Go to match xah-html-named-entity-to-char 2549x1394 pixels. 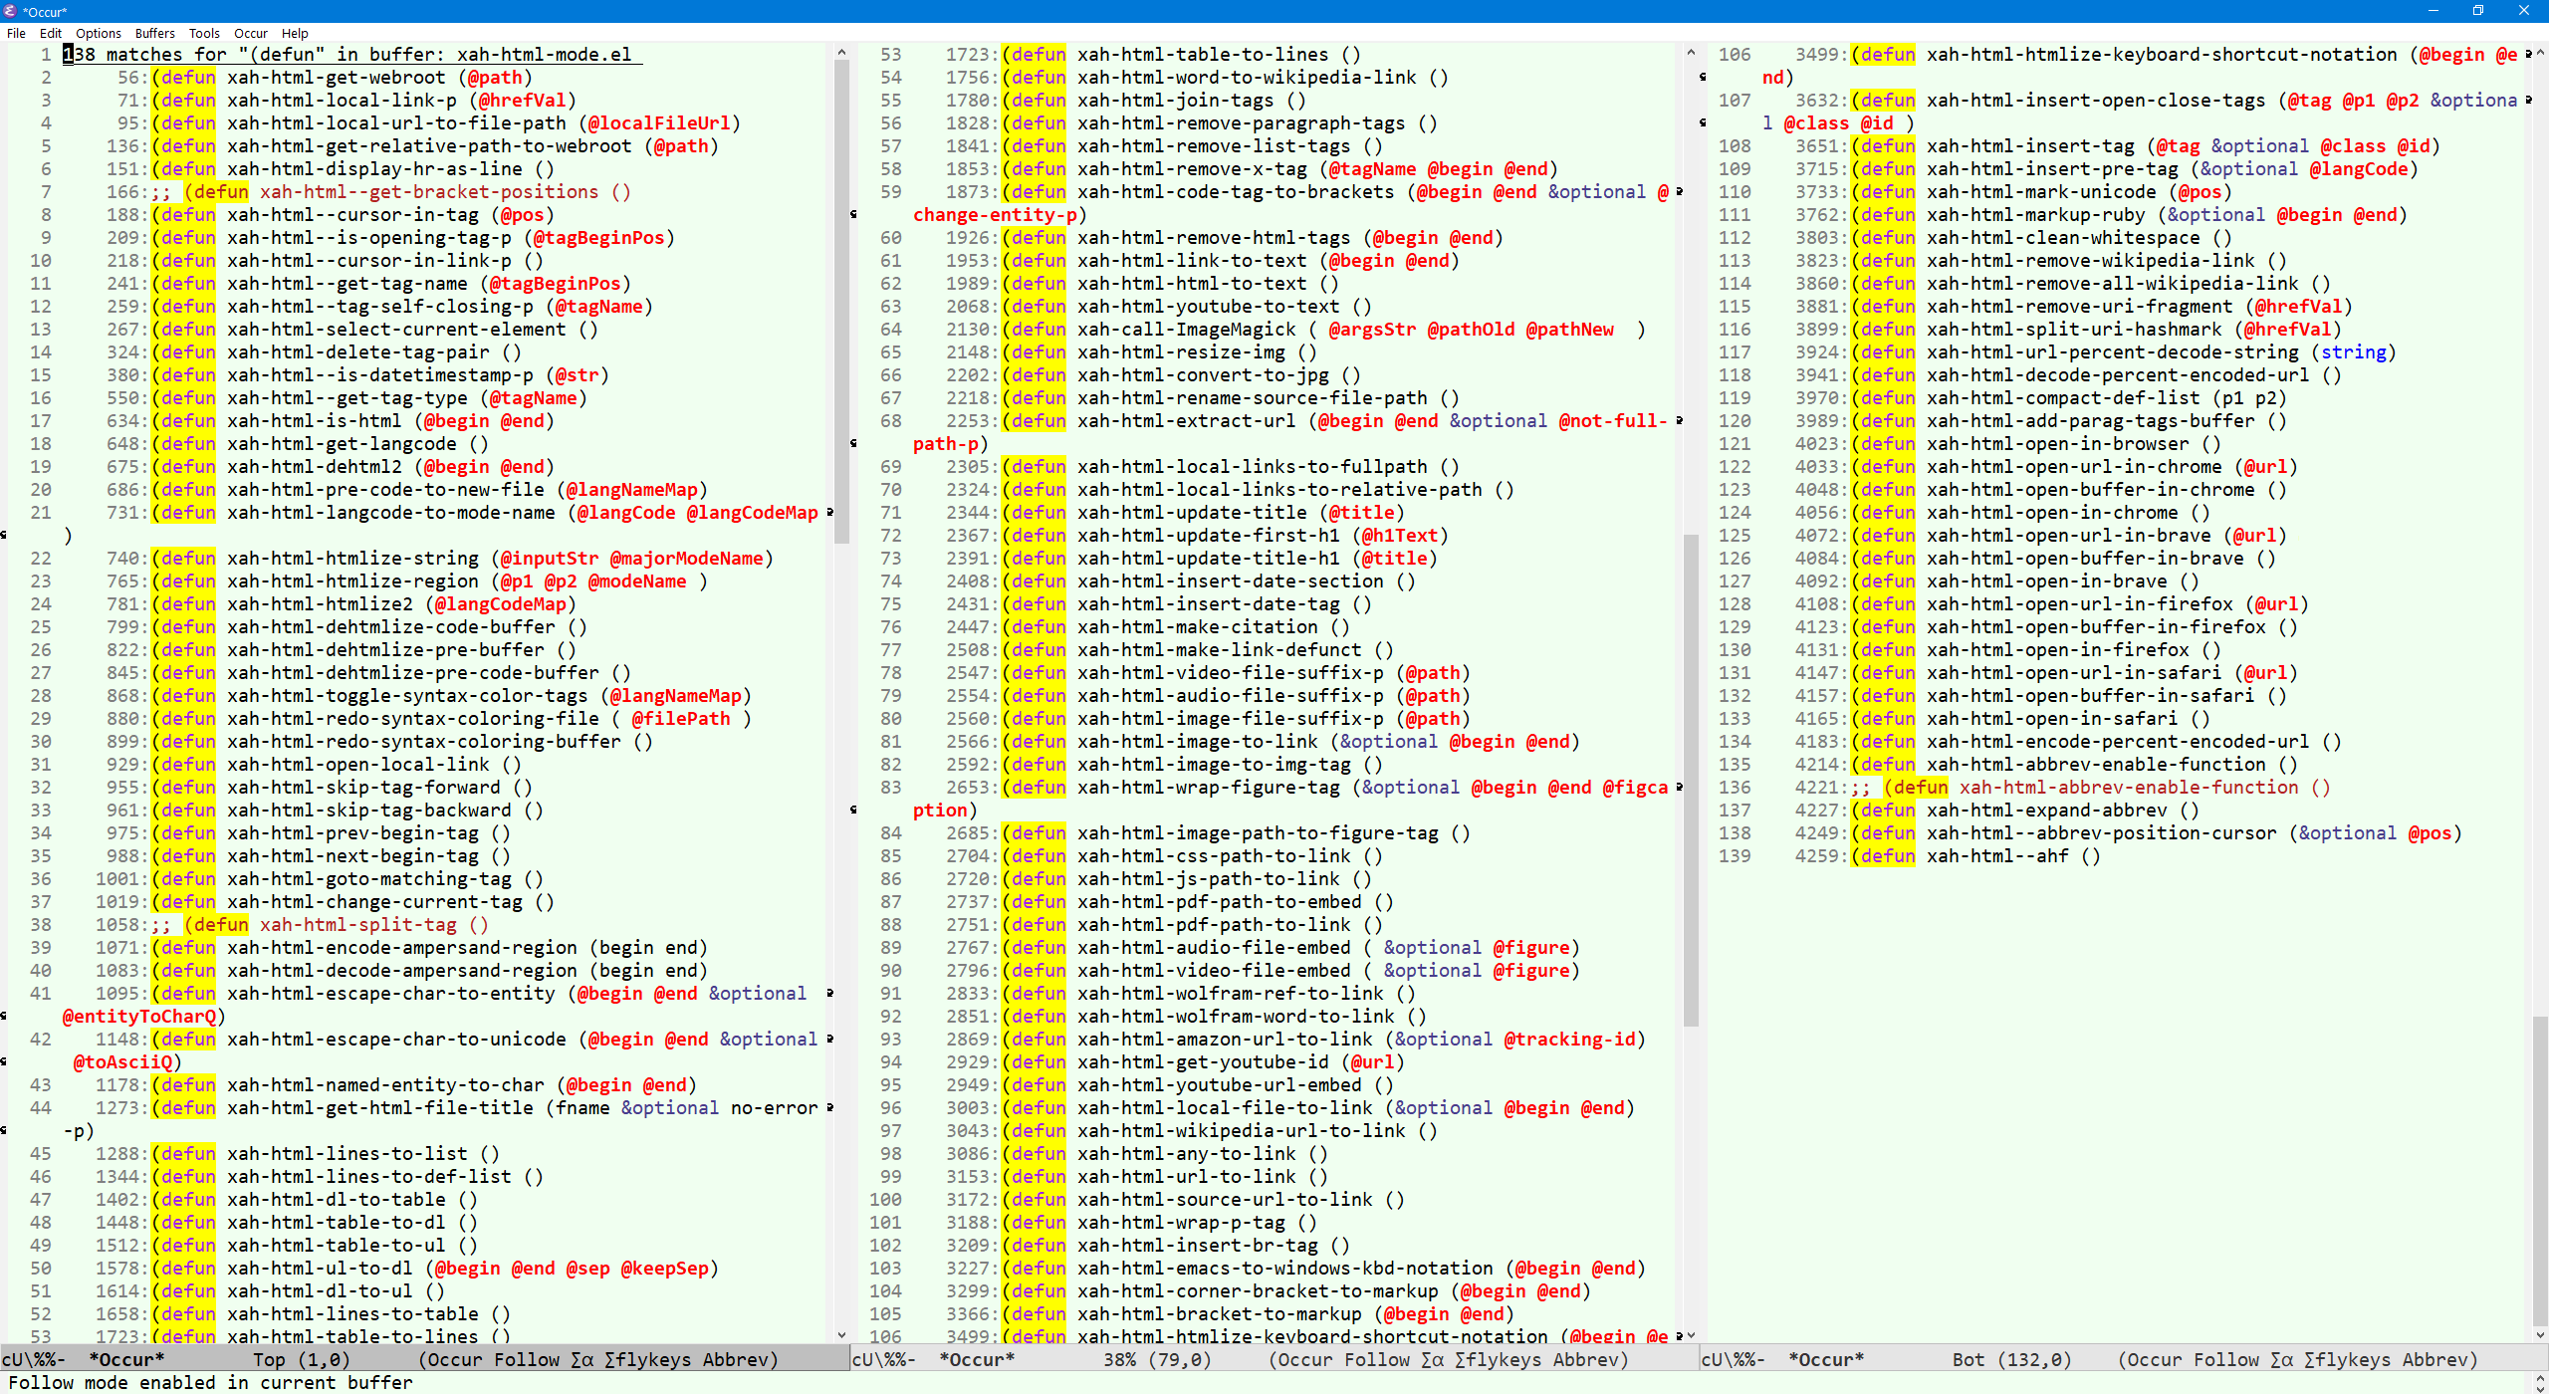point(385,1085)
